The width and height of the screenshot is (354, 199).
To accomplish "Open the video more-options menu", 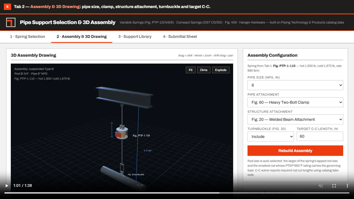I will [347, 186].
